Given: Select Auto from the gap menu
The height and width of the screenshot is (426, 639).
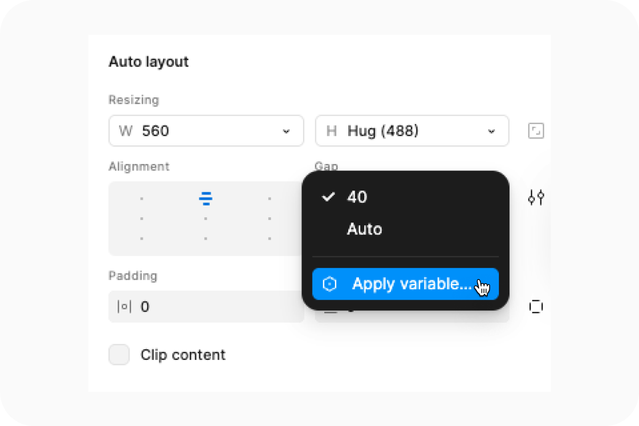Looking at the screenshot, I should tap(364, 229).
